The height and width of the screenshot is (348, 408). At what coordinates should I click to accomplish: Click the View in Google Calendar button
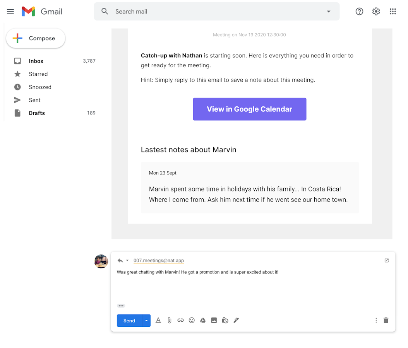coord(250,109)
